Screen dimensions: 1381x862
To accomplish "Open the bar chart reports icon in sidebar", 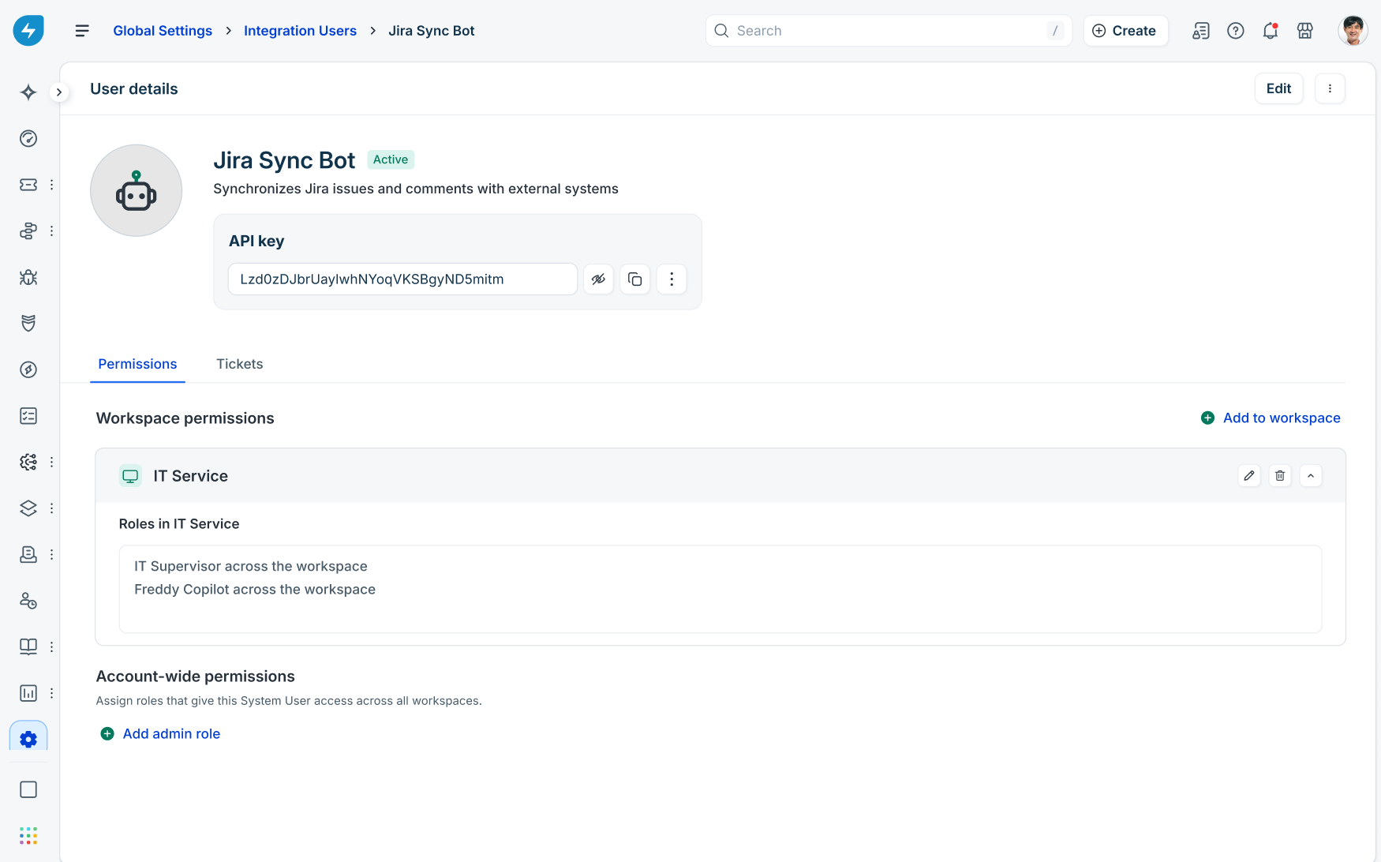I will tap(28, 693).
